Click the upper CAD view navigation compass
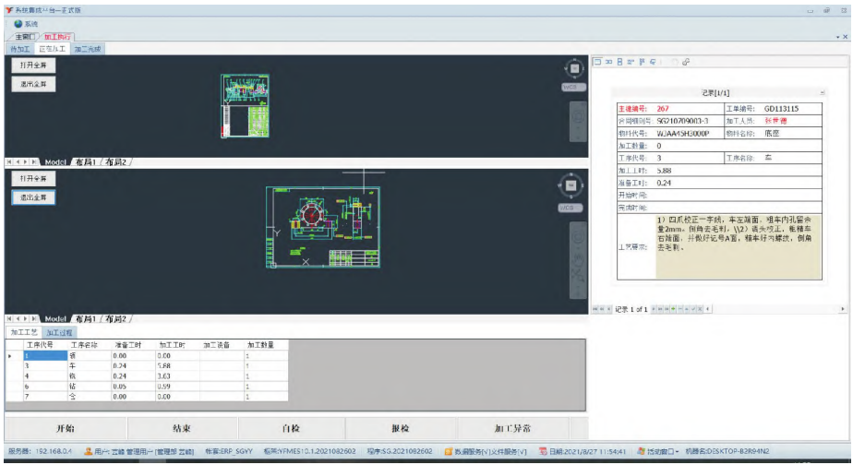Viewport: 853px width, 465px height. (574, 69)
